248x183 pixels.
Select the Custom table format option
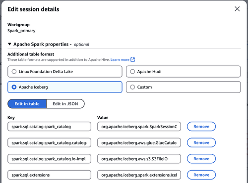click(x=183, y=87)
